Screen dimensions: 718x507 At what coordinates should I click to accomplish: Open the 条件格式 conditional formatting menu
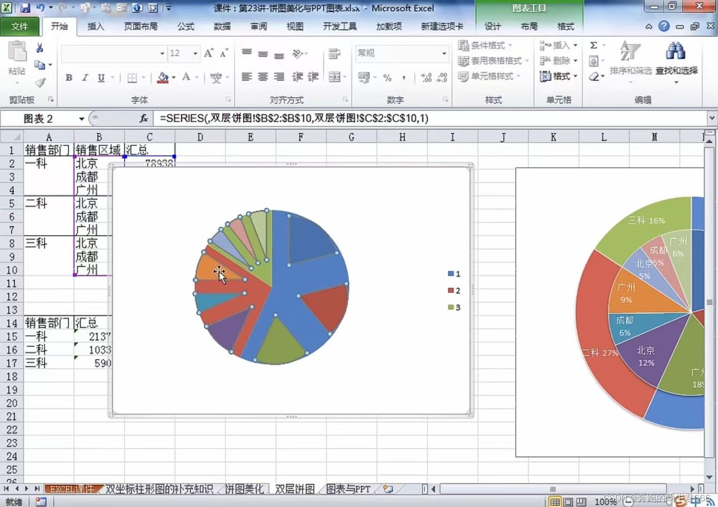click(485, 46)
